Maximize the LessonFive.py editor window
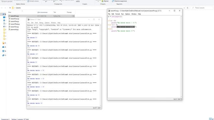This screenshot has height=120, width=214. click(175, 11)
